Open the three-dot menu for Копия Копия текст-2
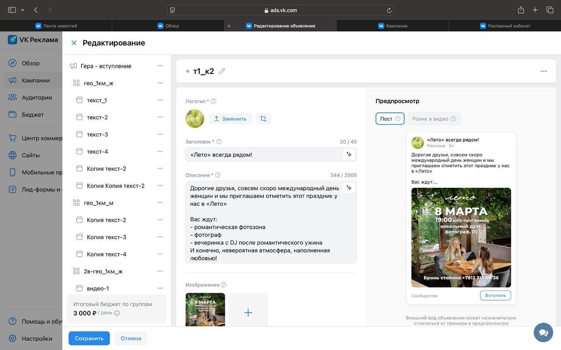The width and height of the screenshot is (561, 350). pos(160,185)
